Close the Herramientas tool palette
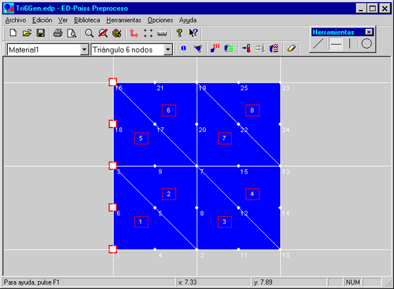The height and width of the screenshot is (289, 394). pos(368,32)
